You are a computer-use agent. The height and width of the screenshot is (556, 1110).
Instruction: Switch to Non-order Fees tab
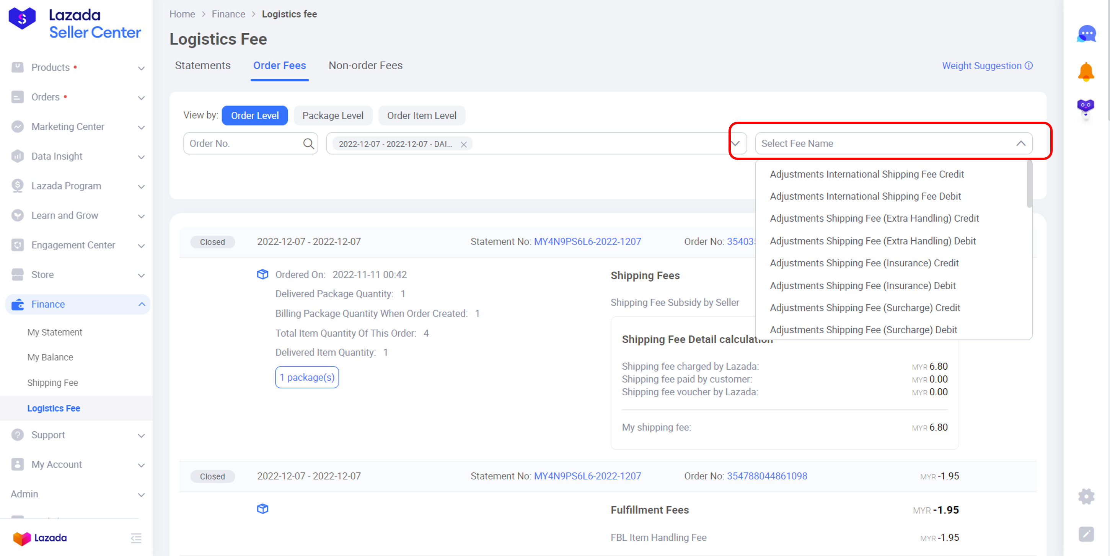pyautogui.click(x=366, y=65)
